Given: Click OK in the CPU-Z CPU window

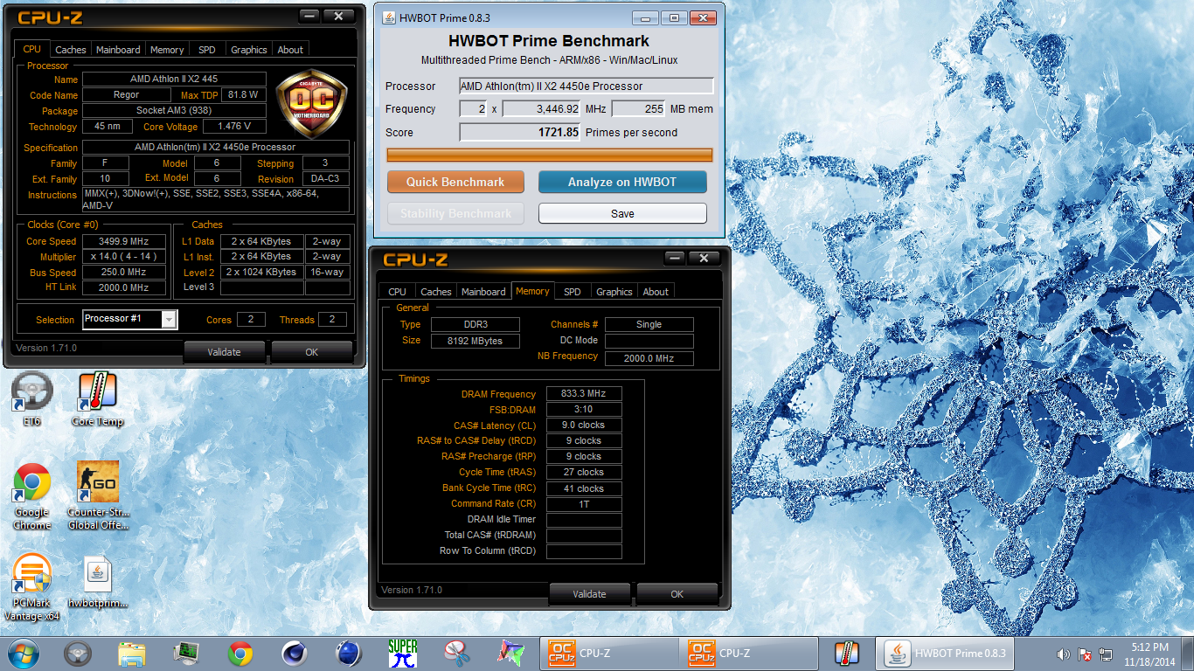Looking at the screenshot, I should [x=312, y=352].
